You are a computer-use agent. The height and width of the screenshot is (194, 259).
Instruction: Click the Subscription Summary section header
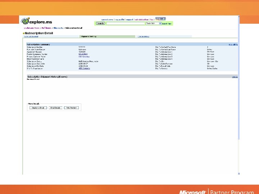click(132, 45)
